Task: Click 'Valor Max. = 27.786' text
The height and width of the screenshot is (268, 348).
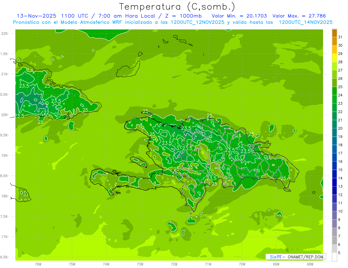Action: point(299,16)
